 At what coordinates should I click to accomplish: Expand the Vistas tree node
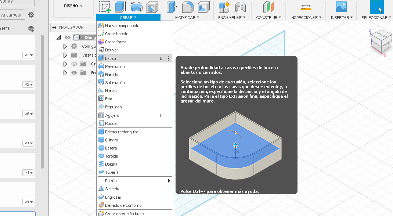click(x=65, y=55)
